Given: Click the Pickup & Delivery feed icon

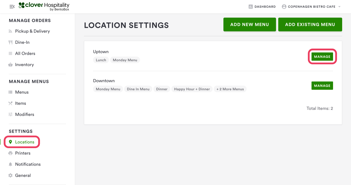Looking at the screenshot, I should [10, 31].
